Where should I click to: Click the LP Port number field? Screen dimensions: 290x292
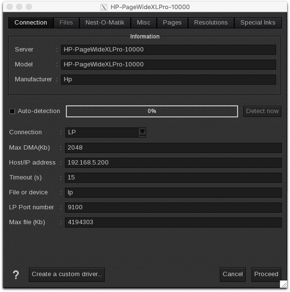[173, 207]
